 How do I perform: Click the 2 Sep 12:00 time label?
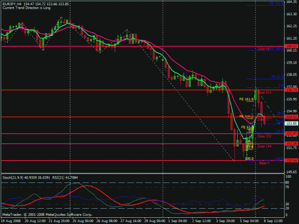click(x=201, y=221)
